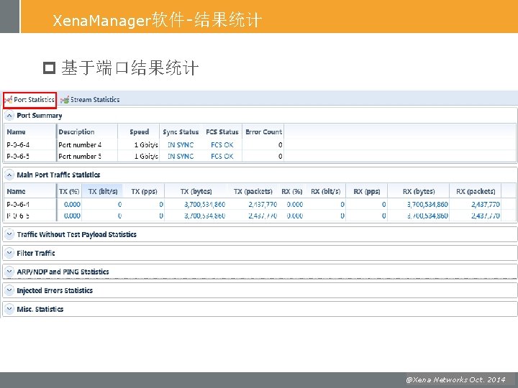This screenshot has width=518, height=388.
Task: Switch to the Port Statistics tab
Action: pos(30,100)
